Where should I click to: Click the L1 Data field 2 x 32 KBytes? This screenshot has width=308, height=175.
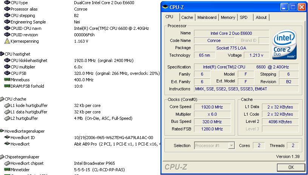(x=280, y=107)
